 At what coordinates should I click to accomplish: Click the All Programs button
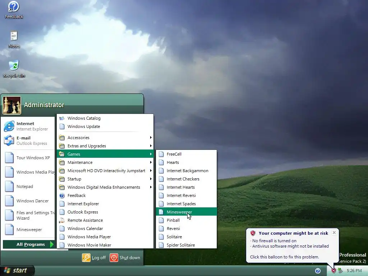28,244
